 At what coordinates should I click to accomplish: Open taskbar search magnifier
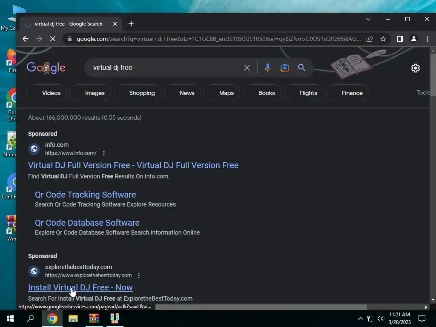31,318
